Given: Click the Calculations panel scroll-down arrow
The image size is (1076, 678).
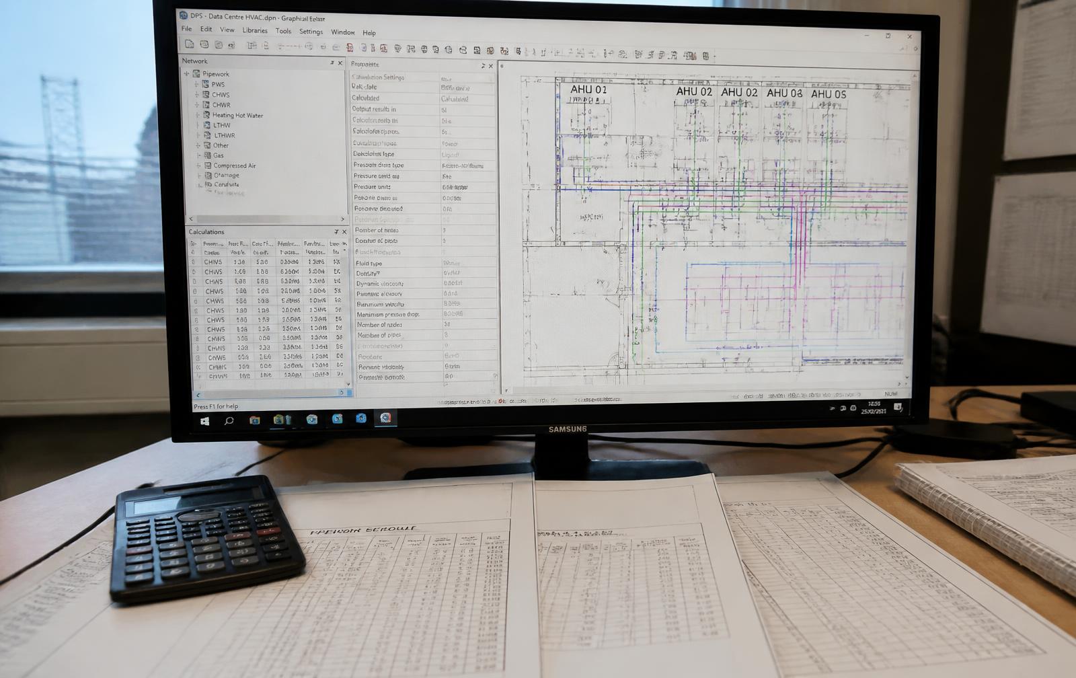Looking at the screenshot, I should tap(348, 385).
